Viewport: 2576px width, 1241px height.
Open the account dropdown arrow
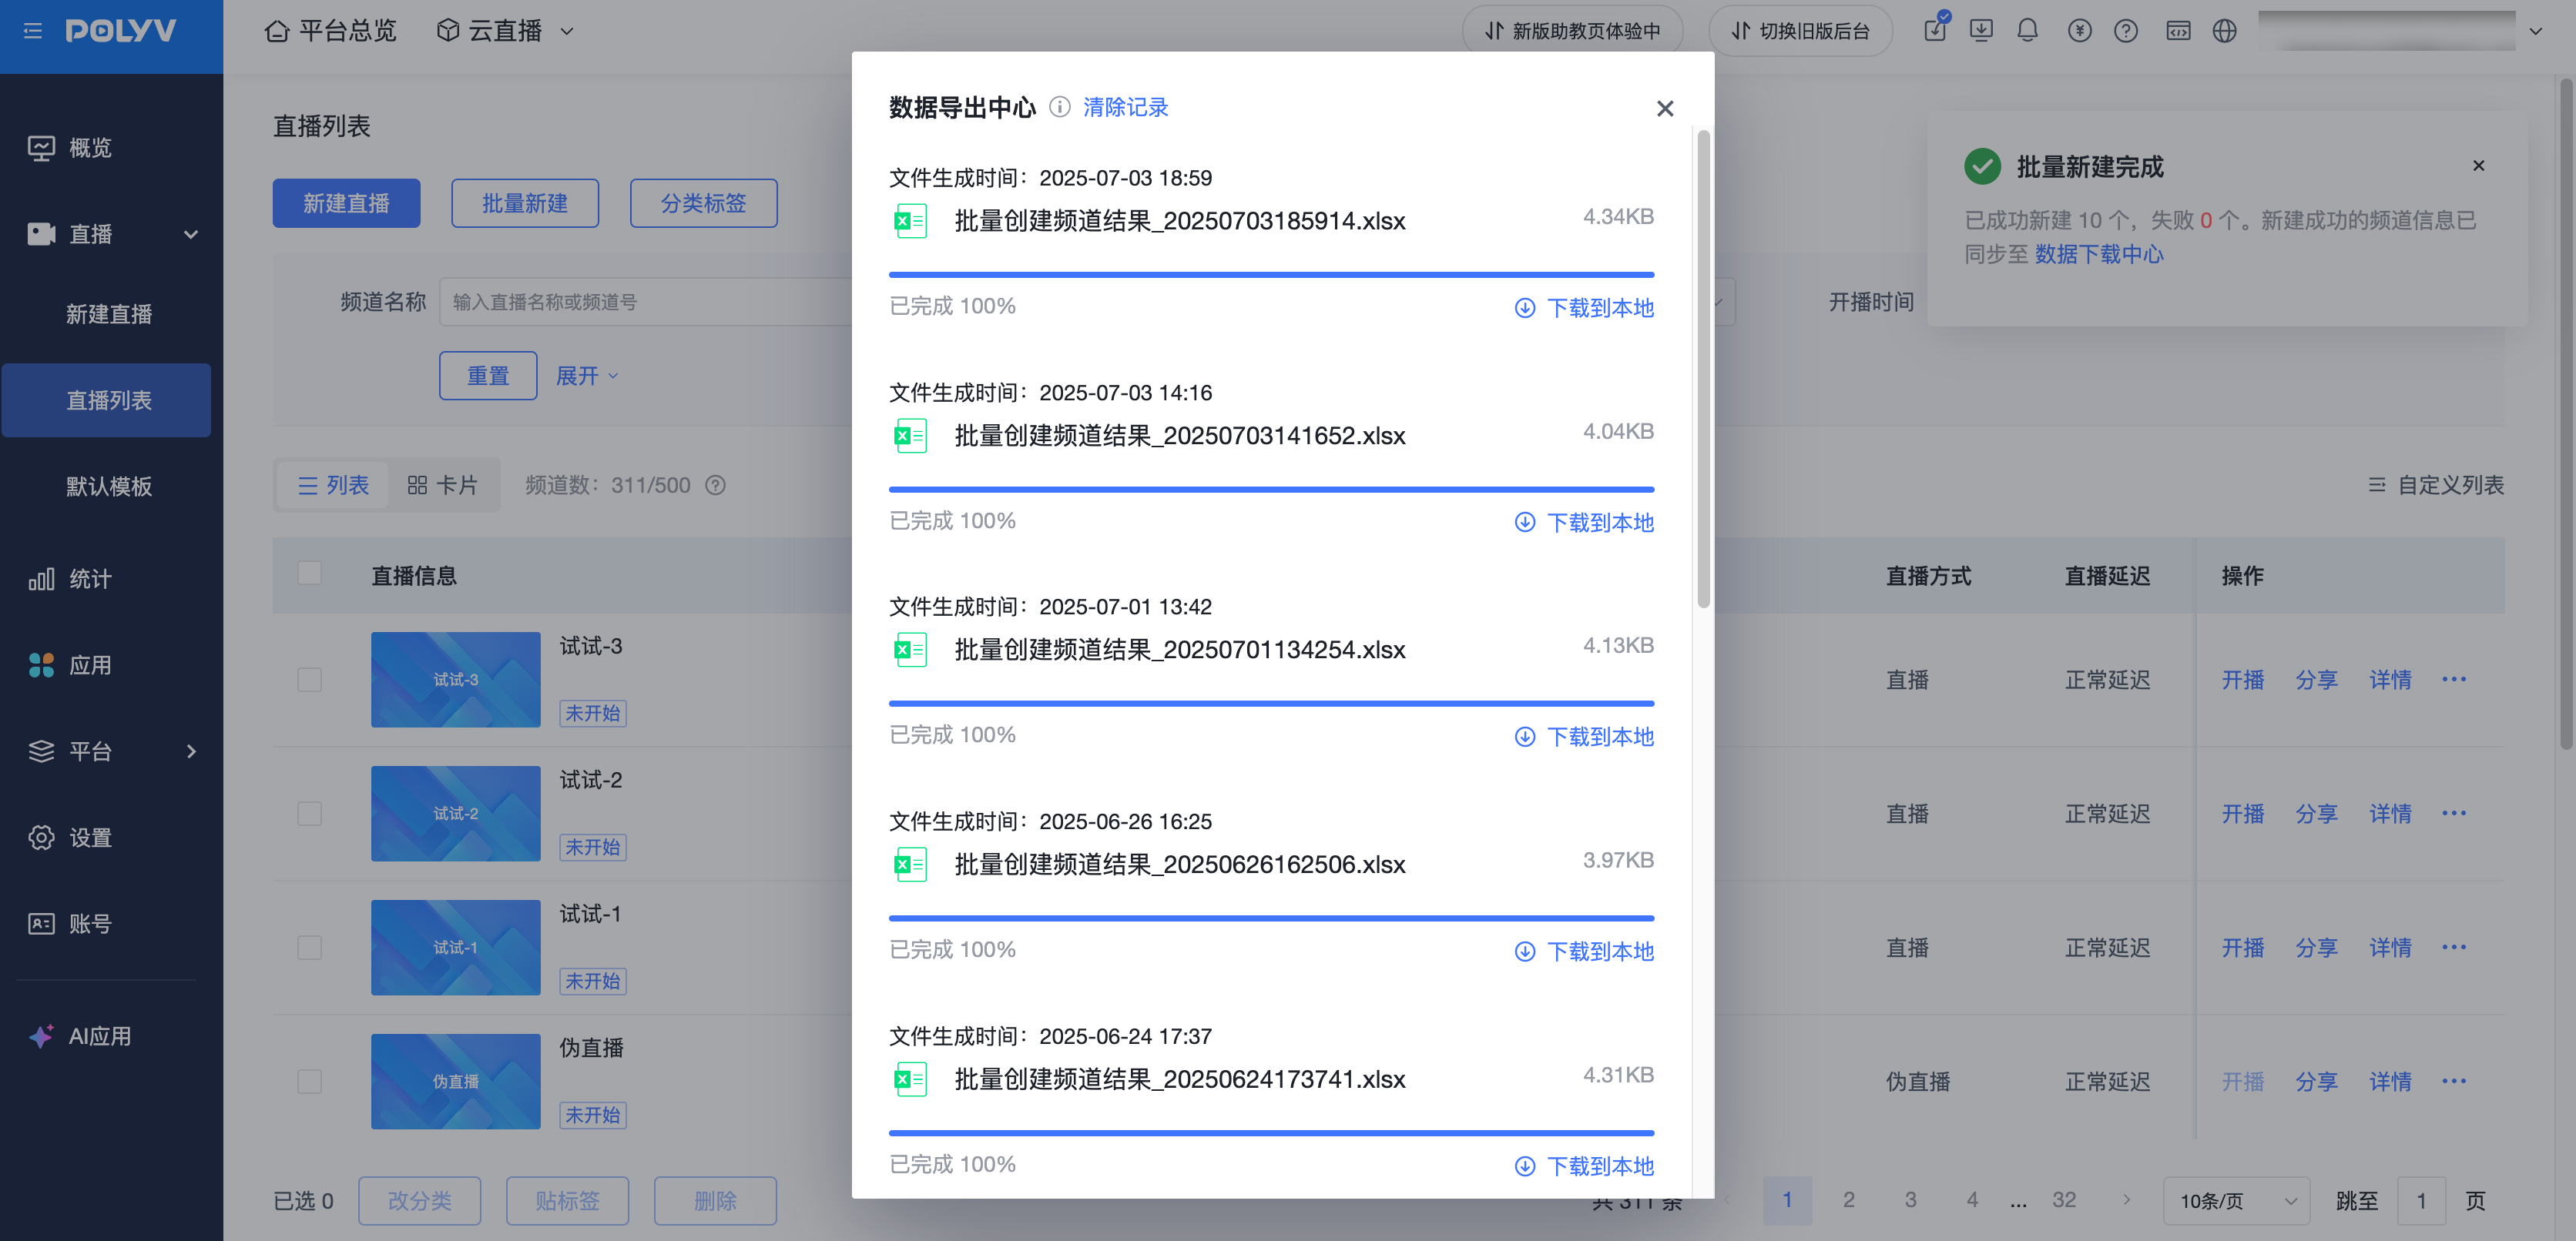click(x=2535, y=31)
